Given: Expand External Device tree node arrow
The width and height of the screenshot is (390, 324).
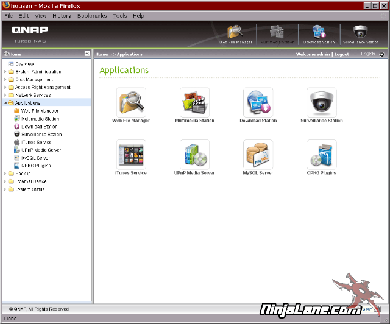Looking at the screenshot, I should pyautogui.click(x=5, y=181).
